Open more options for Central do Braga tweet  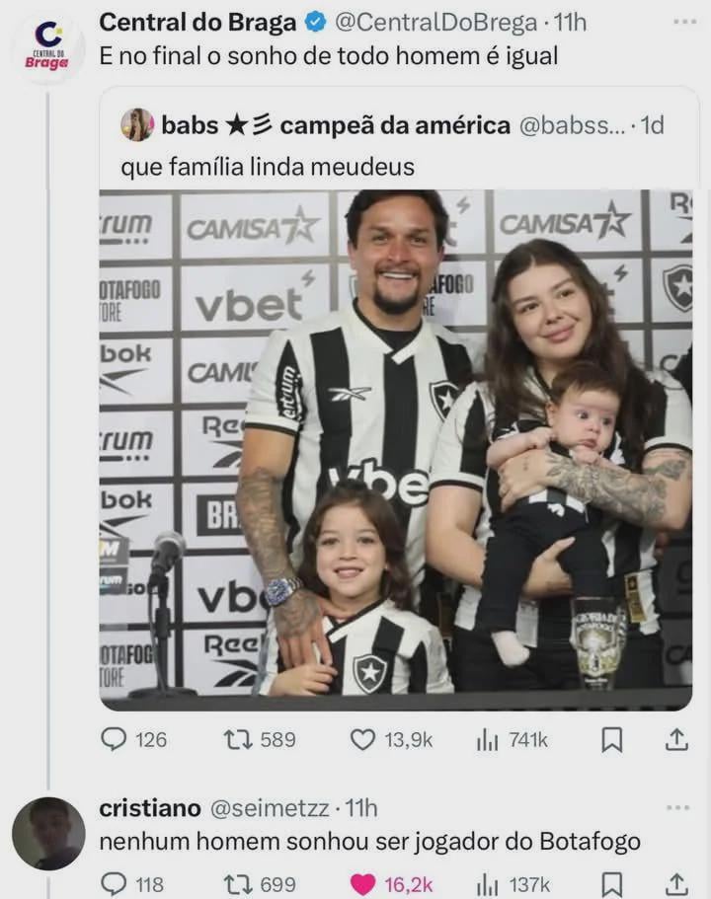[x=683, y=21]
